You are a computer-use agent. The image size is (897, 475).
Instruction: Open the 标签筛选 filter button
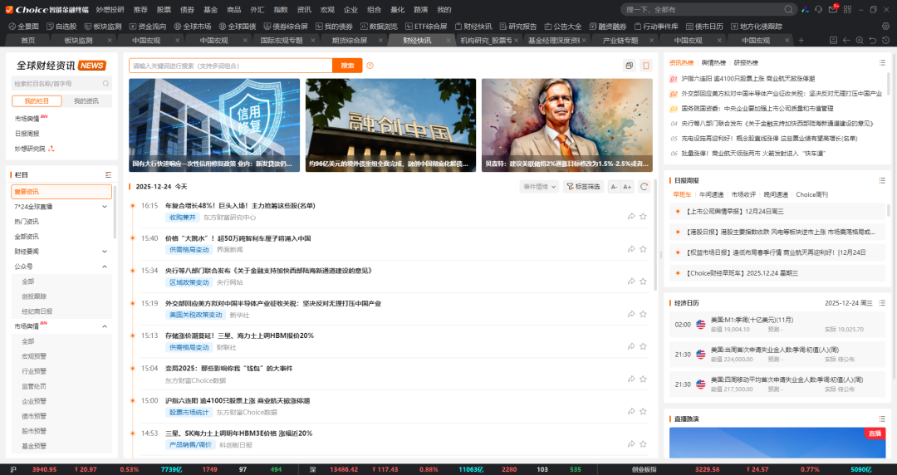(583, 187)
